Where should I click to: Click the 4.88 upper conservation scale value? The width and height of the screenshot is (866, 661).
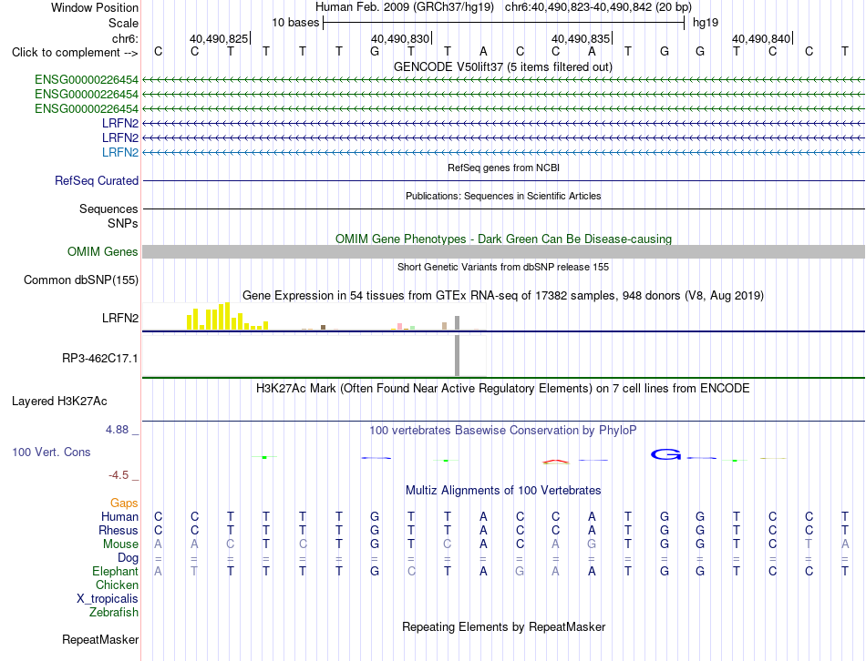coord(117,429)
